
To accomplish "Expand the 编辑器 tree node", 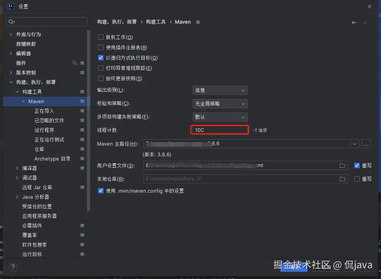I will click(11, 53).
